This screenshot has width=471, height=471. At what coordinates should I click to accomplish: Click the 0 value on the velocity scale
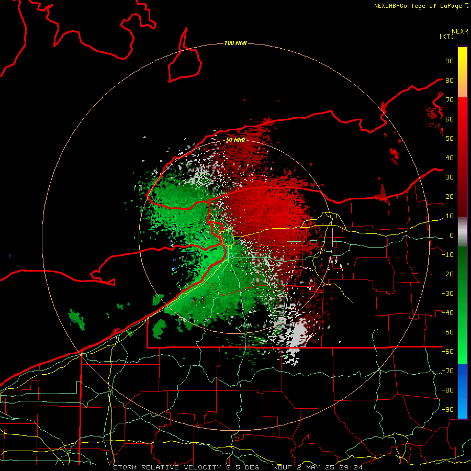(452, 235)
